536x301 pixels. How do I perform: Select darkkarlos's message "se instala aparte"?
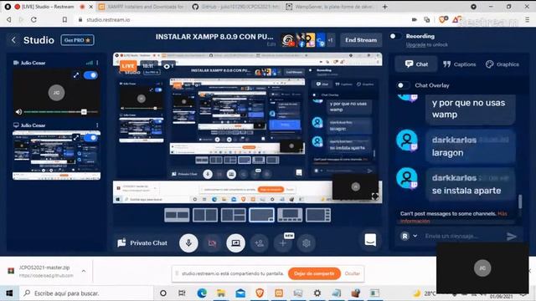tap(470, 184)
